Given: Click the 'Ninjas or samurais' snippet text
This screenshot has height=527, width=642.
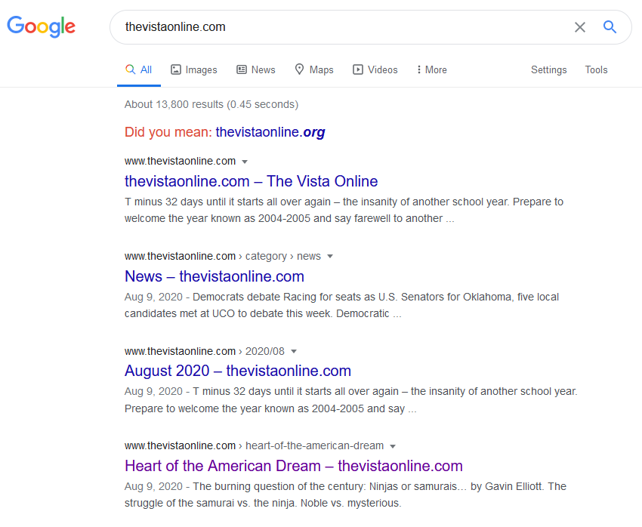Looking at the screenshot, I should pyautogui.click(x=346, y=495).
